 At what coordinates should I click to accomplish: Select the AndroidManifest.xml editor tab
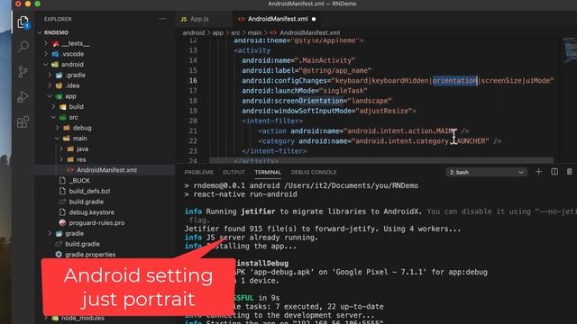(x=278, y=19)
